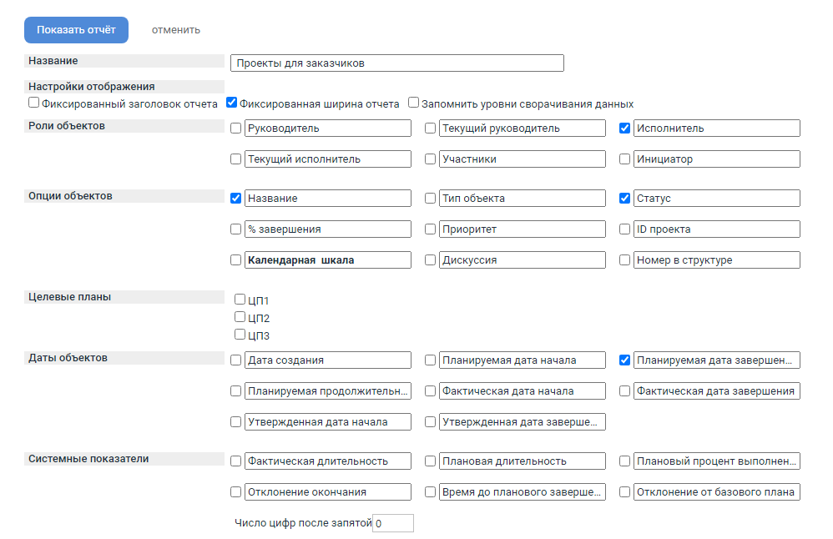Check the Плановая длительность checkbox
The width and height of the screenshot is (833, 539).
(430, 461)
